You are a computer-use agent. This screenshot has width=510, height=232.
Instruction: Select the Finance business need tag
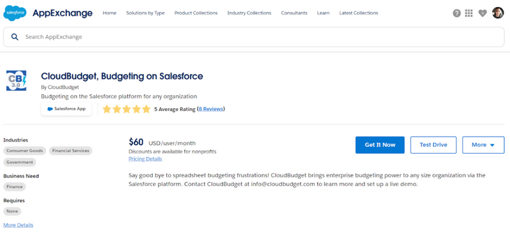point(15,187)
